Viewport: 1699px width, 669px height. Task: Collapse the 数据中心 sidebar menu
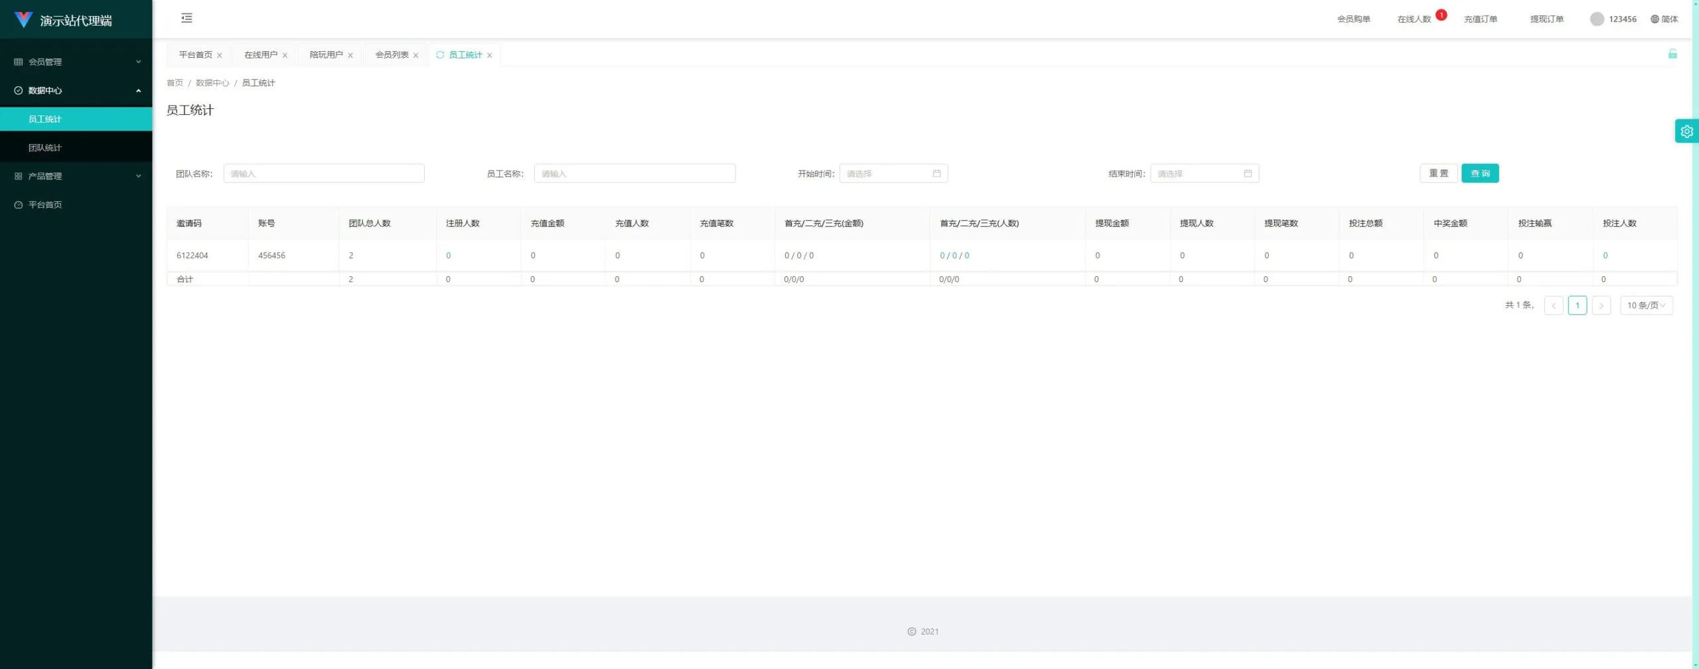click(76, 90)
